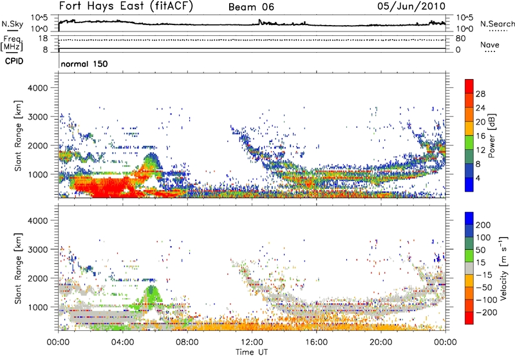Click the velocity colorbar's red bottom segment
The height and width of the screenshot is (356, 515).
pos(469,318)
